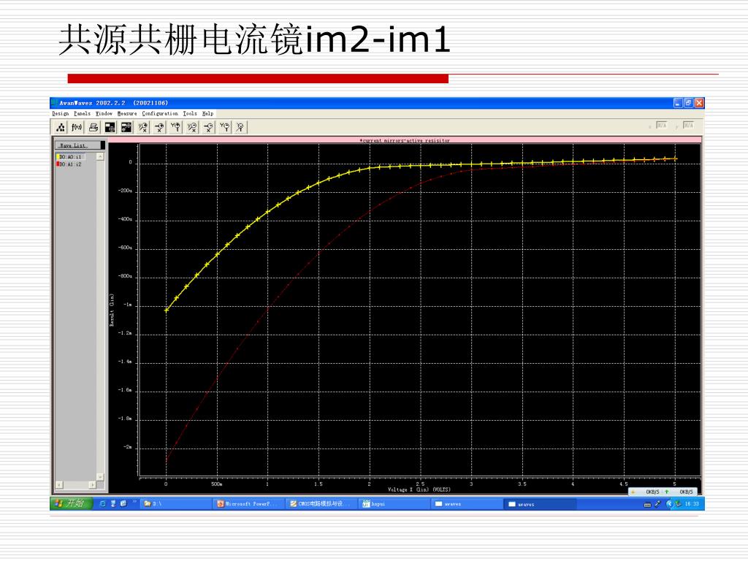
Task: Open the design hierarchy tree icon
Action: (x=61, y=127)
